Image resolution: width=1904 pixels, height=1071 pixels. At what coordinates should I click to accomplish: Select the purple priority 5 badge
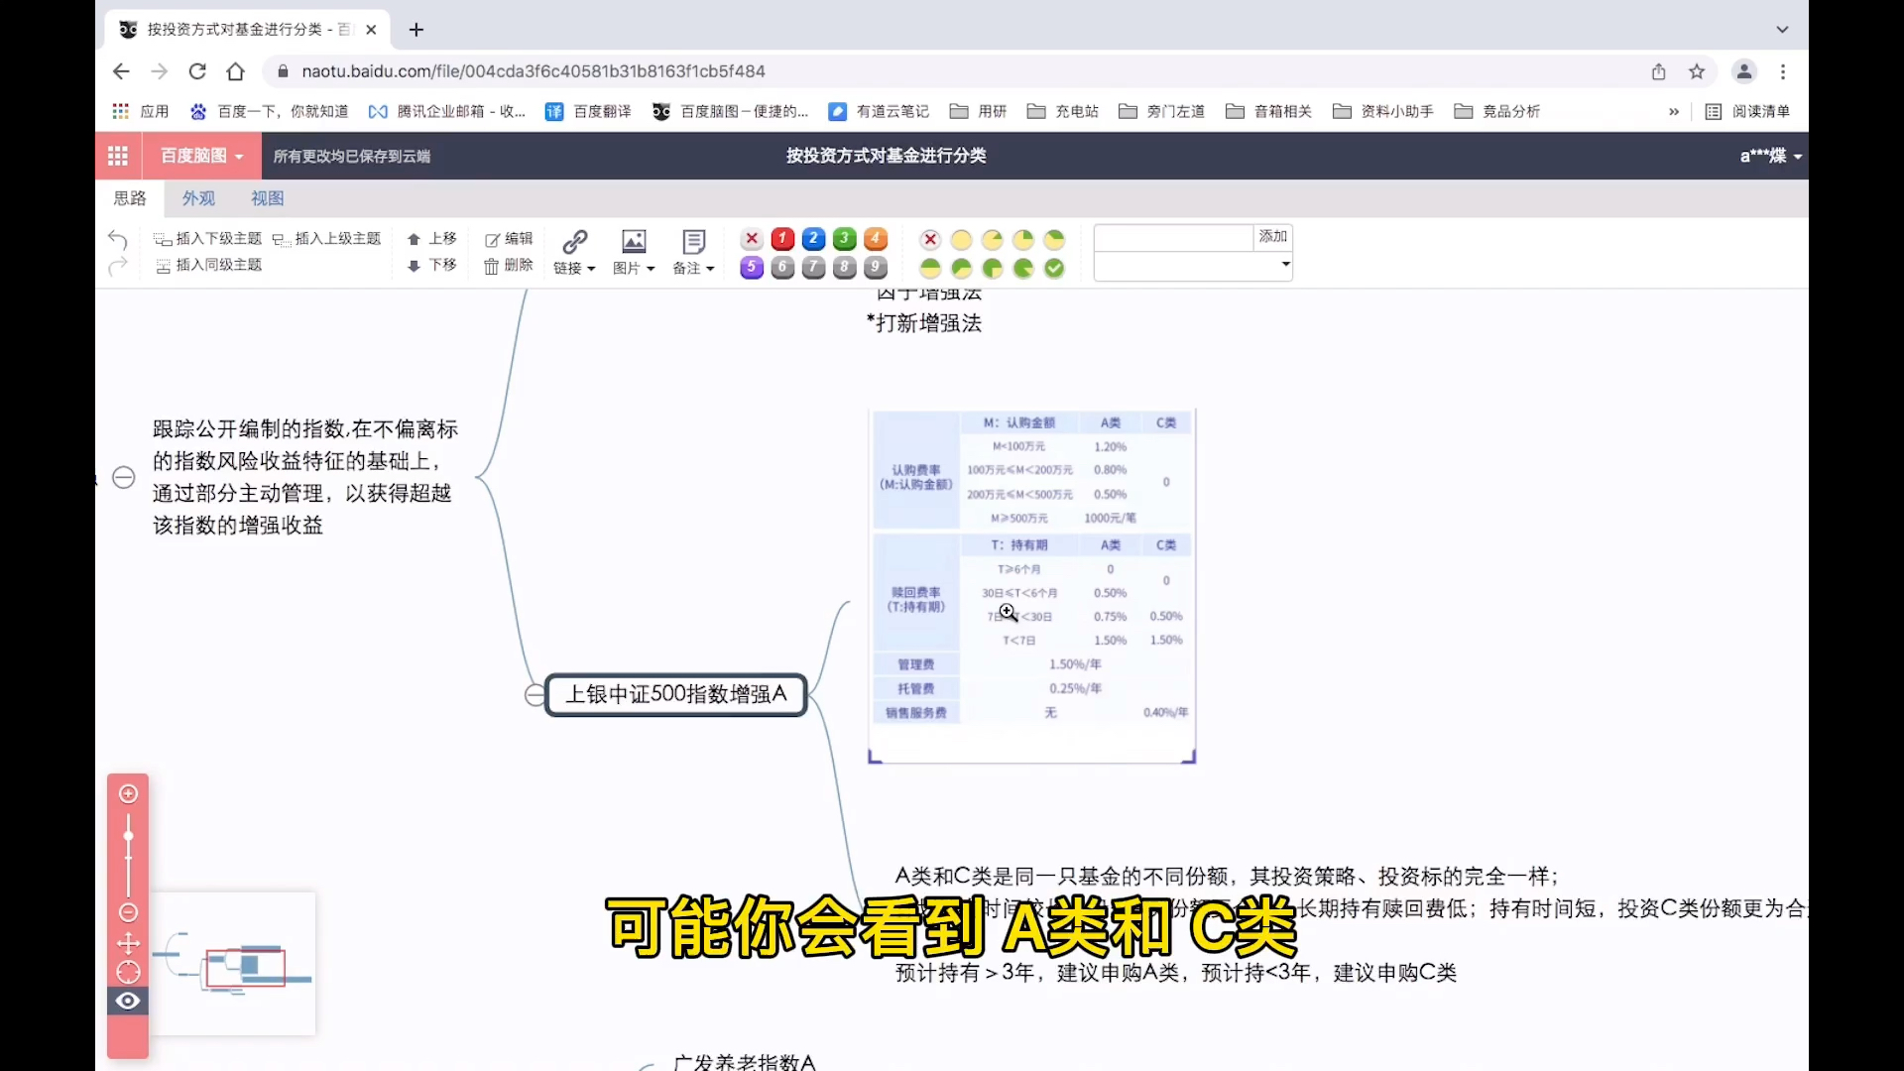pos(752,268)
